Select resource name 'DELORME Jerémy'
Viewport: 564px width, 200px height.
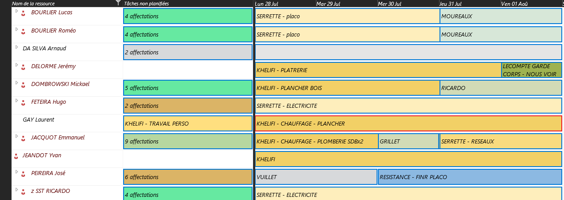[54, 66]
